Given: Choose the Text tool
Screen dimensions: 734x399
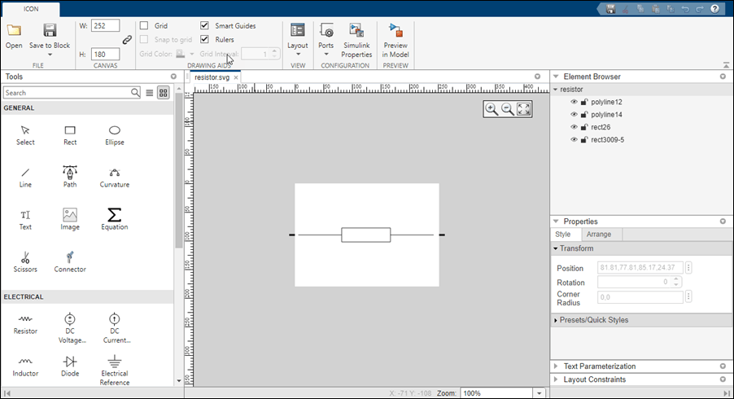Looking at the screenshot, I should pyautogui.click(x=25, y=220).
